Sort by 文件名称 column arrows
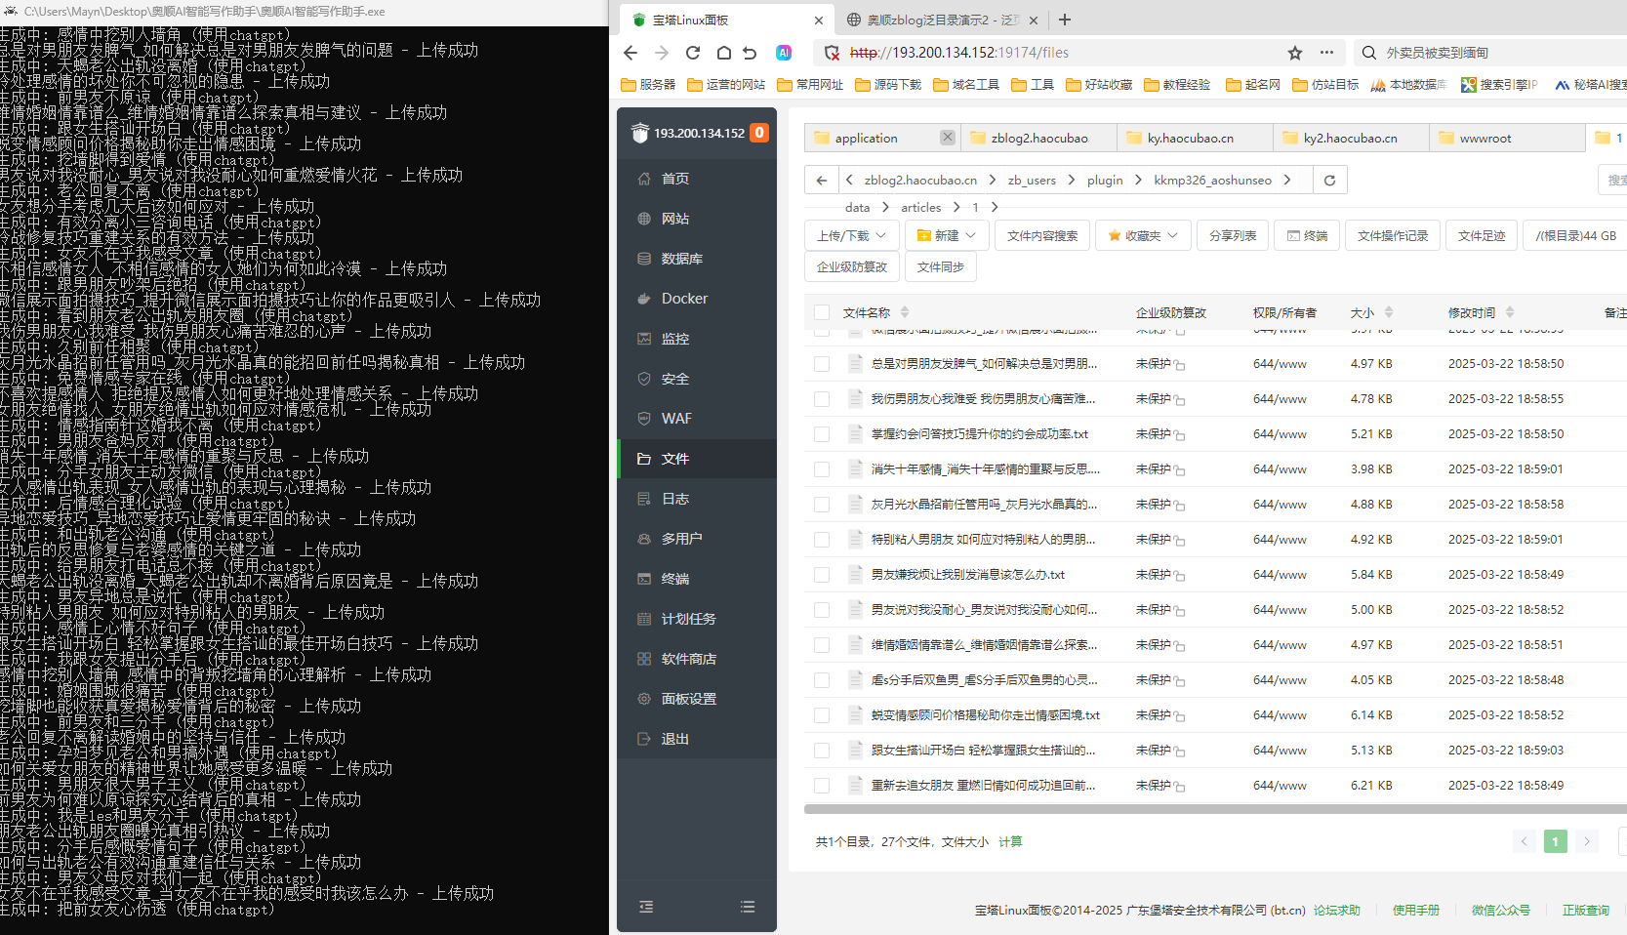 pyautogui.click(x=905, y=312)
